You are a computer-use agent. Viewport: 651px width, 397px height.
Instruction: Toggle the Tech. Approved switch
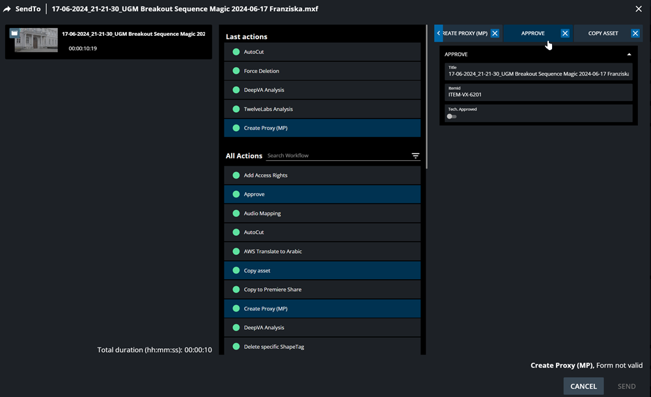tap(451, 116)
